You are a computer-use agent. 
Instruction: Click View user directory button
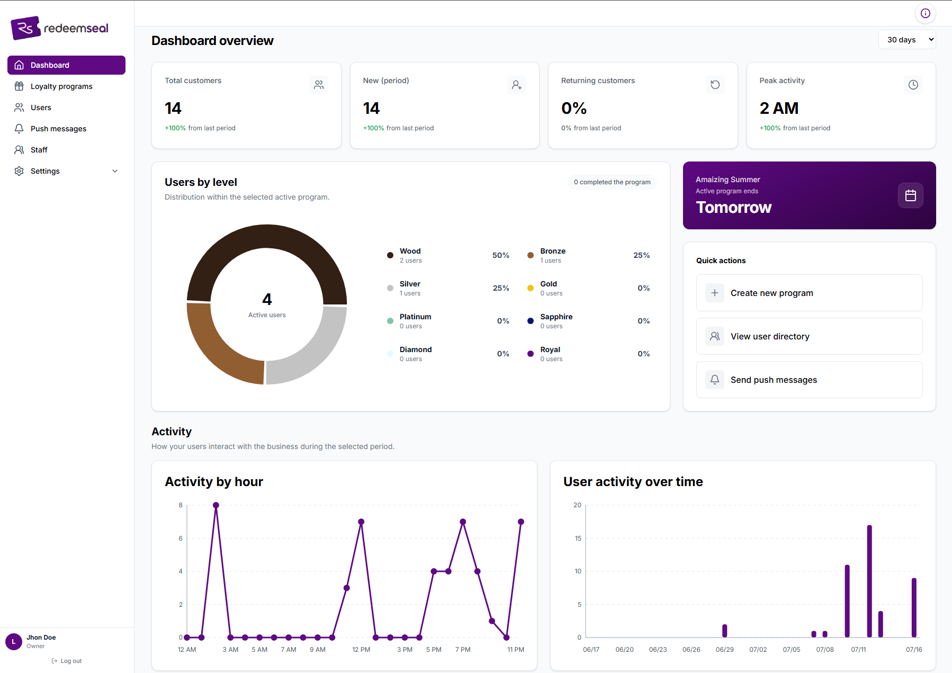(809, 336)
